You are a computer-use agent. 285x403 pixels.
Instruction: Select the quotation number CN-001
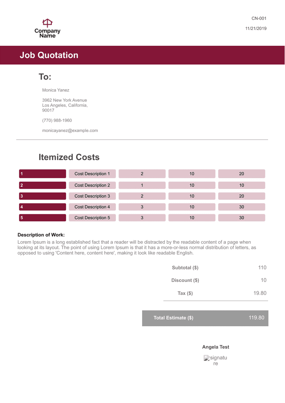point(259,18)
